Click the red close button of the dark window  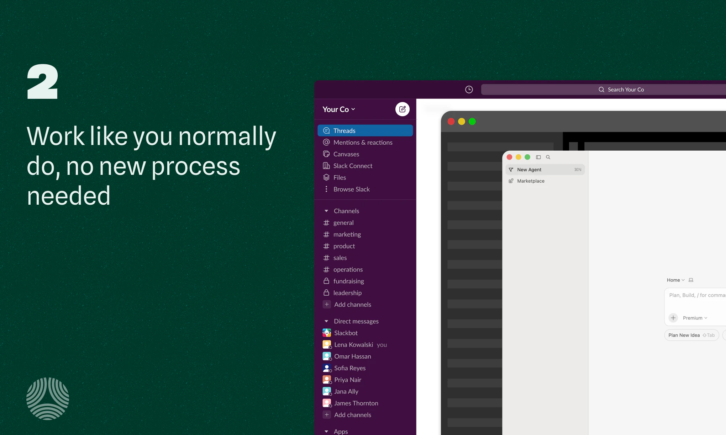(x=451, y=122)
